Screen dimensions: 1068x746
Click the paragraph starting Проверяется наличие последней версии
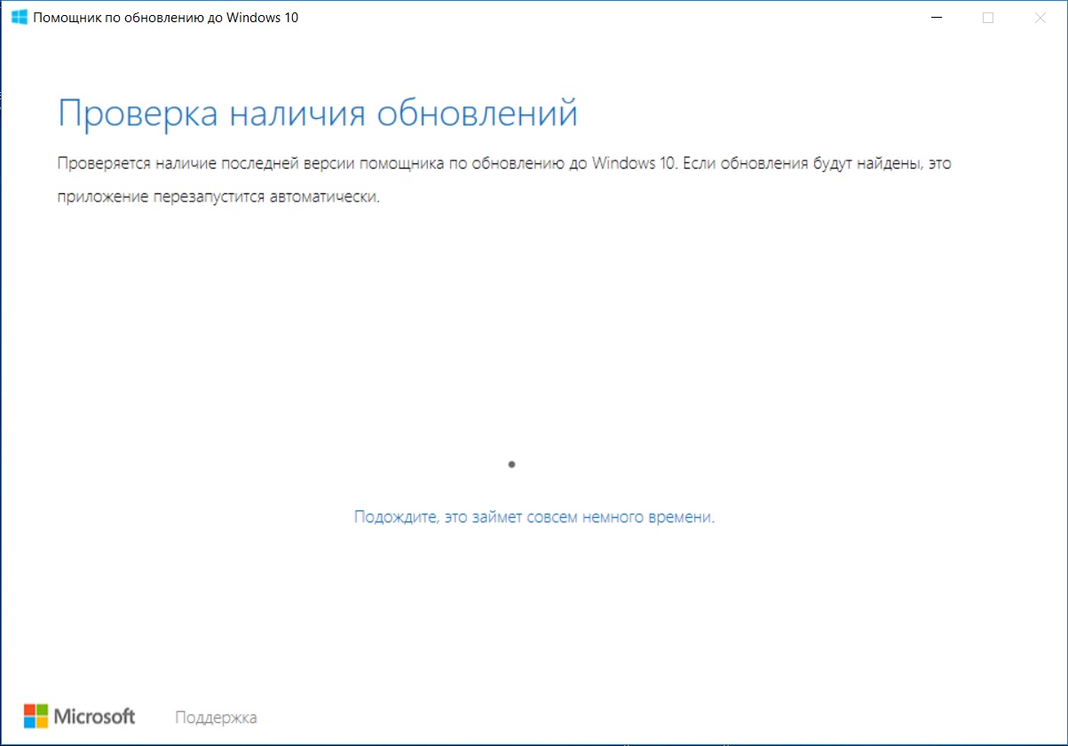click(x=504, y=180)
